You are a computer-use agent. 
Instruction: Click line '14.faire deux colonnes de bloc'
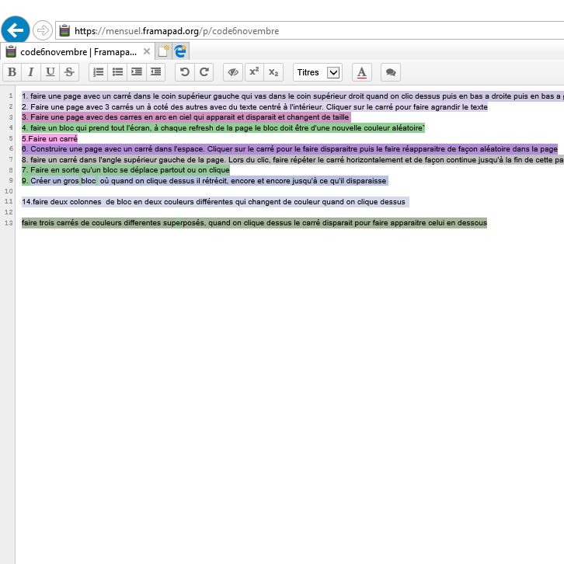click(215, 202)
